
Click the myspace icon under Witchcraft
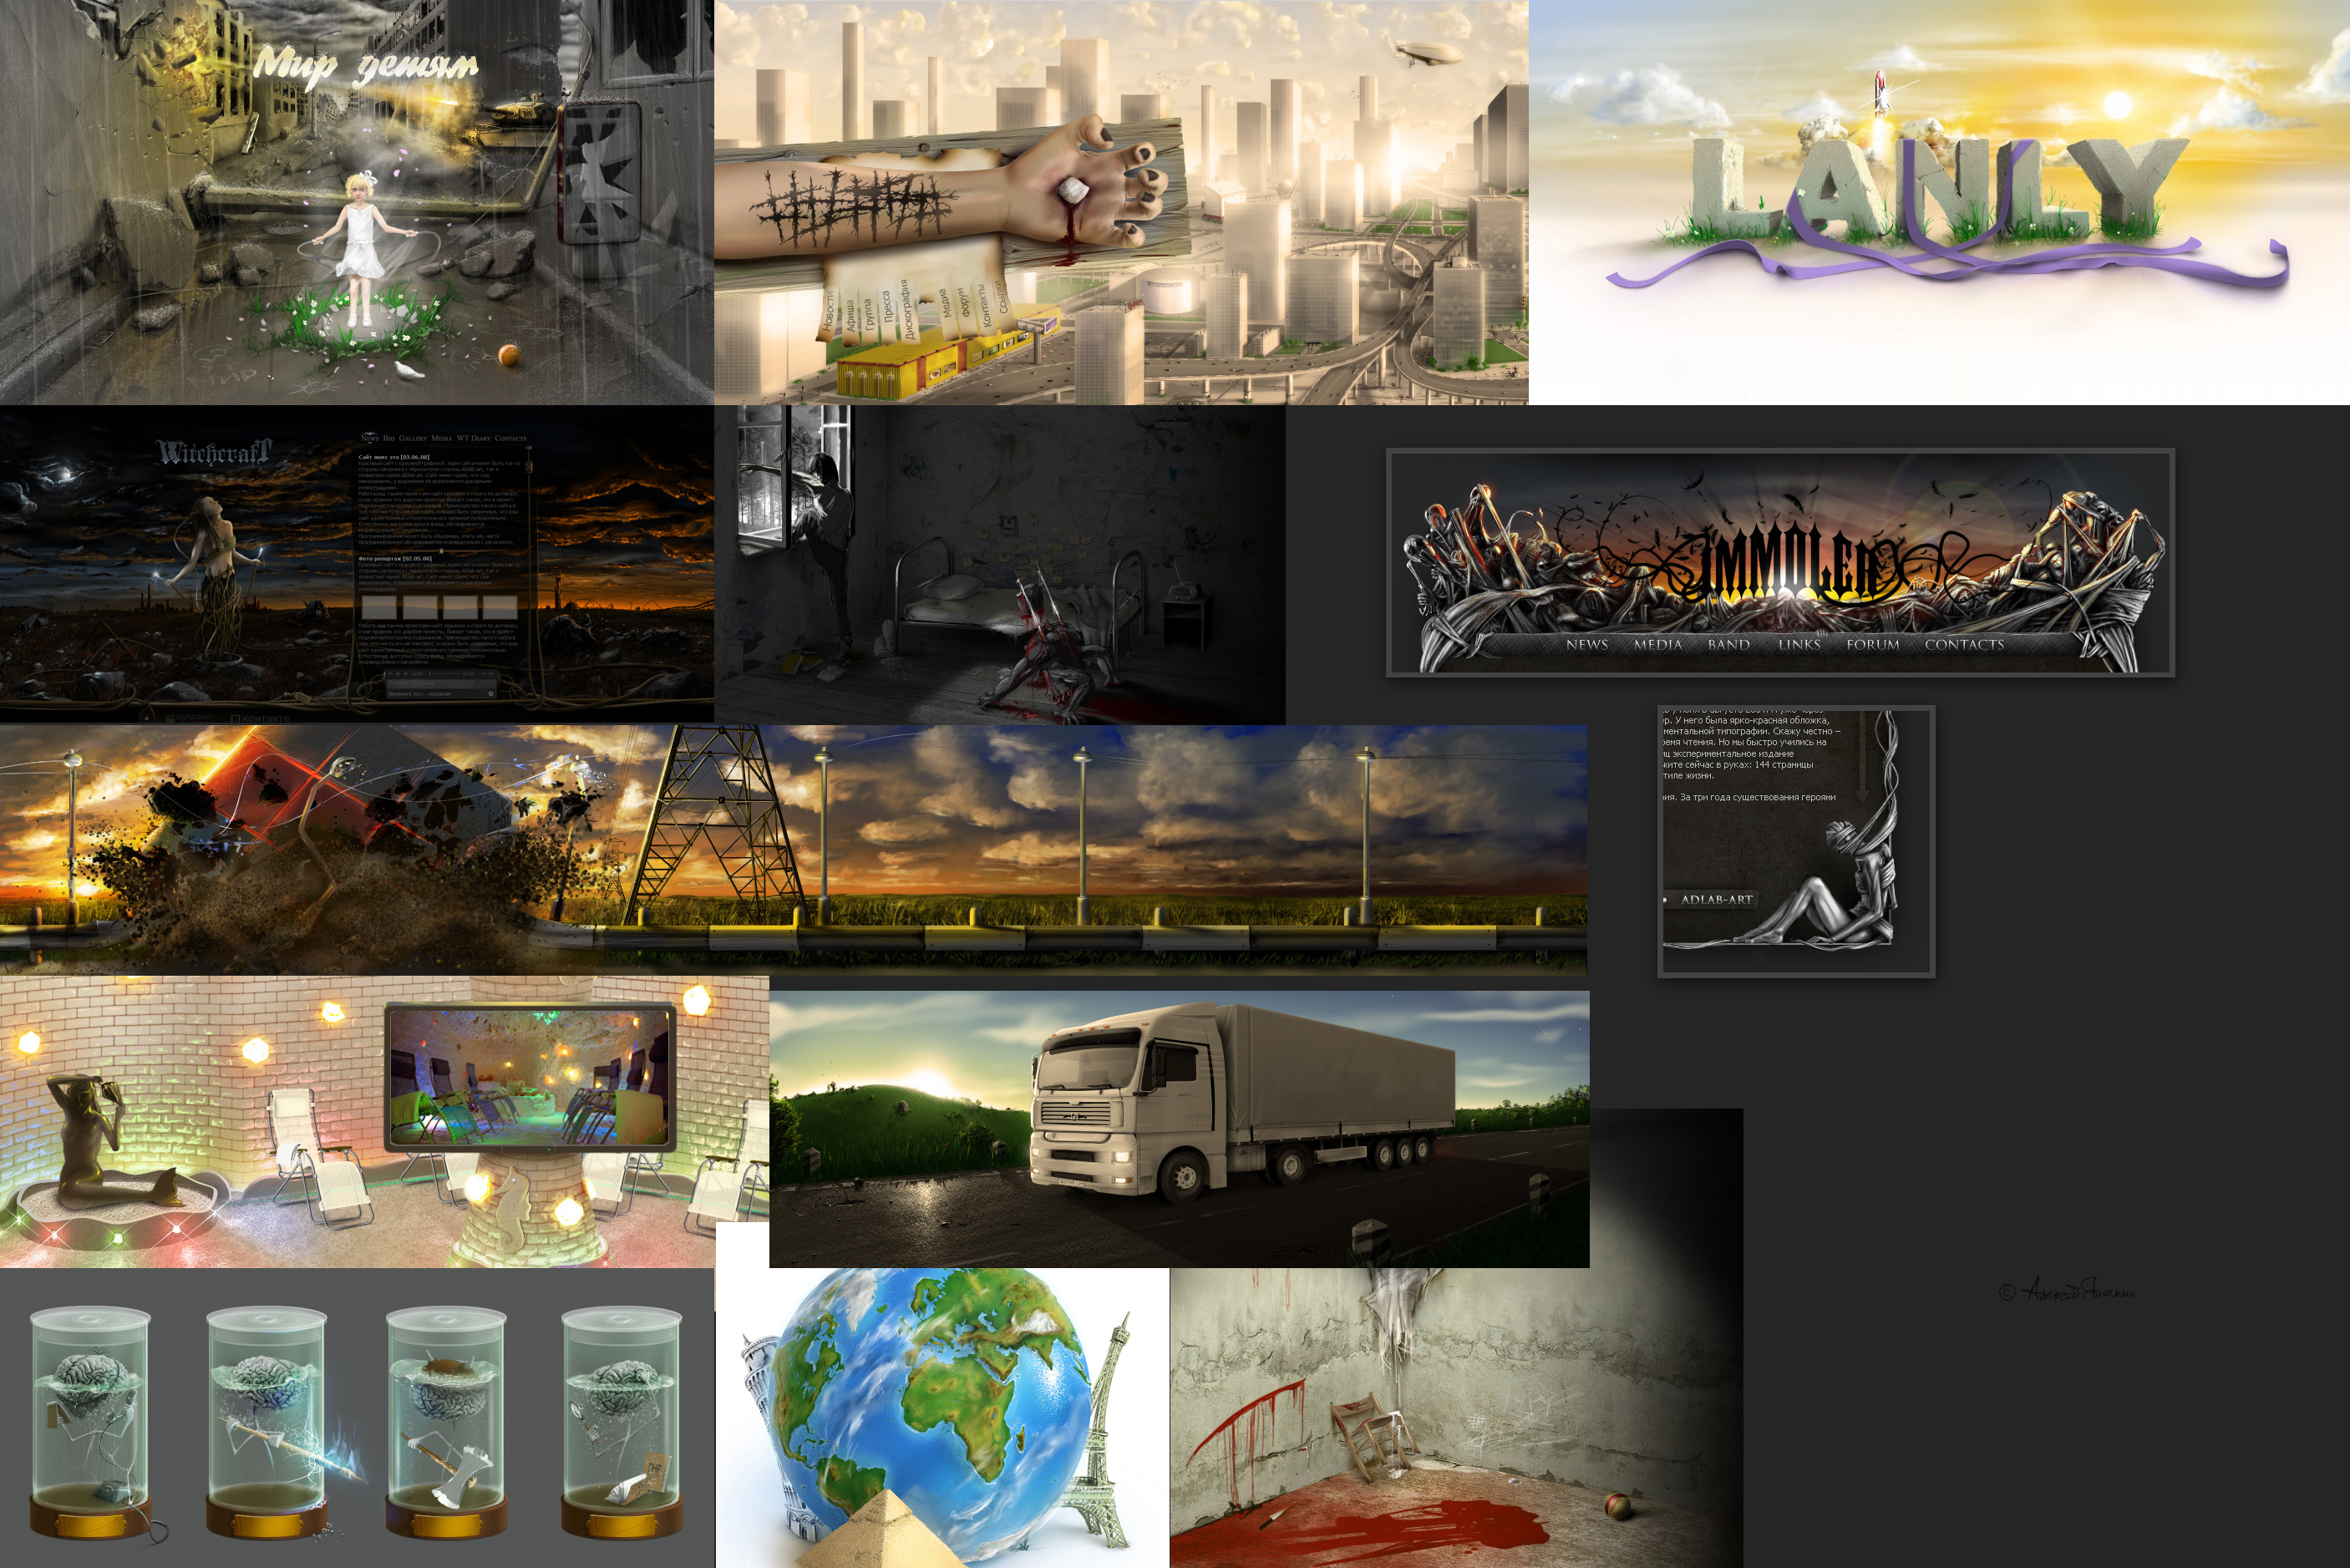[x=188, y=718]
